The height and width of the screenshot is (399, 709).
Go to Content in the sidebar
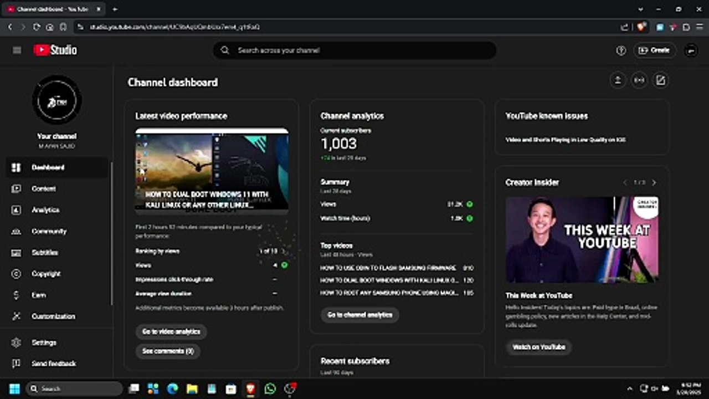(x=57, y=189)
